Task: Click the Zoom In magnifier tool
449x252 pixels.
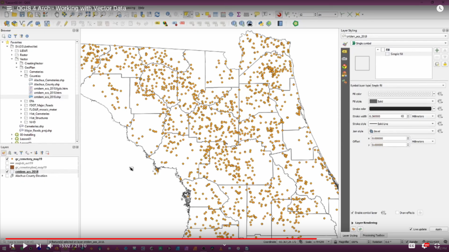Action: (72, 14)
